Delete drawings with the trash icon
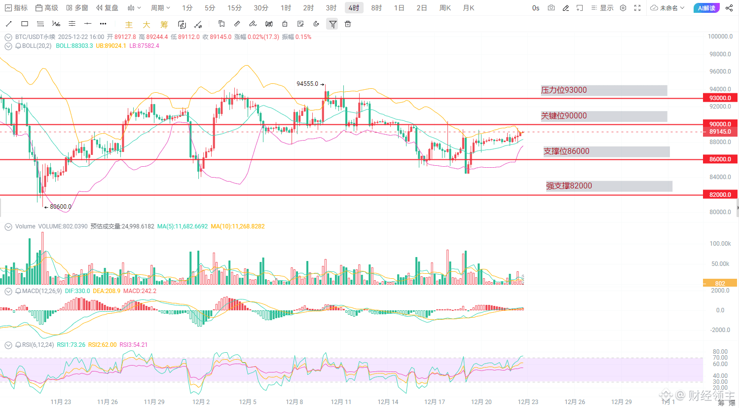 348,24
